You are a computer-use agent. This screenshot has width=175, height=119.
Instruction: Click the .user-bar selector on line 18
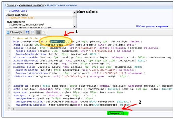(20, 92)
